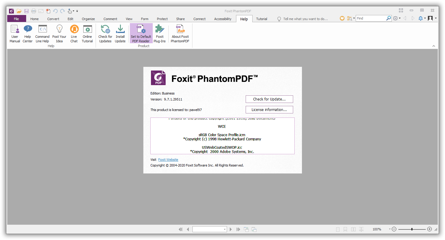Click the Foxit application logo icon
The height and width of the screenshot is (240, 445).
11,11
